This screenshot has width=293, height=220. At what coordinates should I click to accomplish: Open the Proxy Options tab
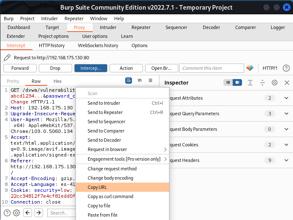[140, 45]
